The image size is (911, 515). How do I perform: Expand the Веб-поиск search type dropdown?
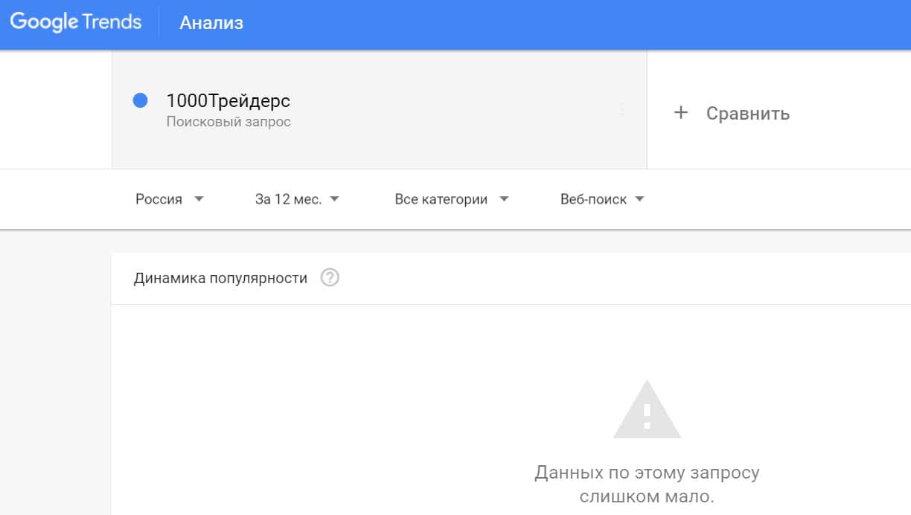tap(593, 199)
